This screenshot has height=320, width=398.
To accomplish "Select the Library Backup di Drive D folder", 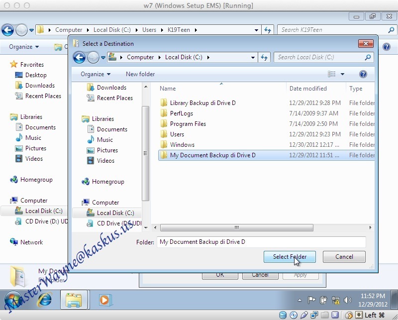I will pos(266,103).
